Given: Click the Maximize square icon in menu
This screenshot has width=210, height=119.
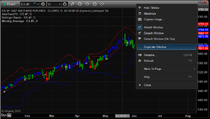Looking at the screenshot, I should click(140, 13).
